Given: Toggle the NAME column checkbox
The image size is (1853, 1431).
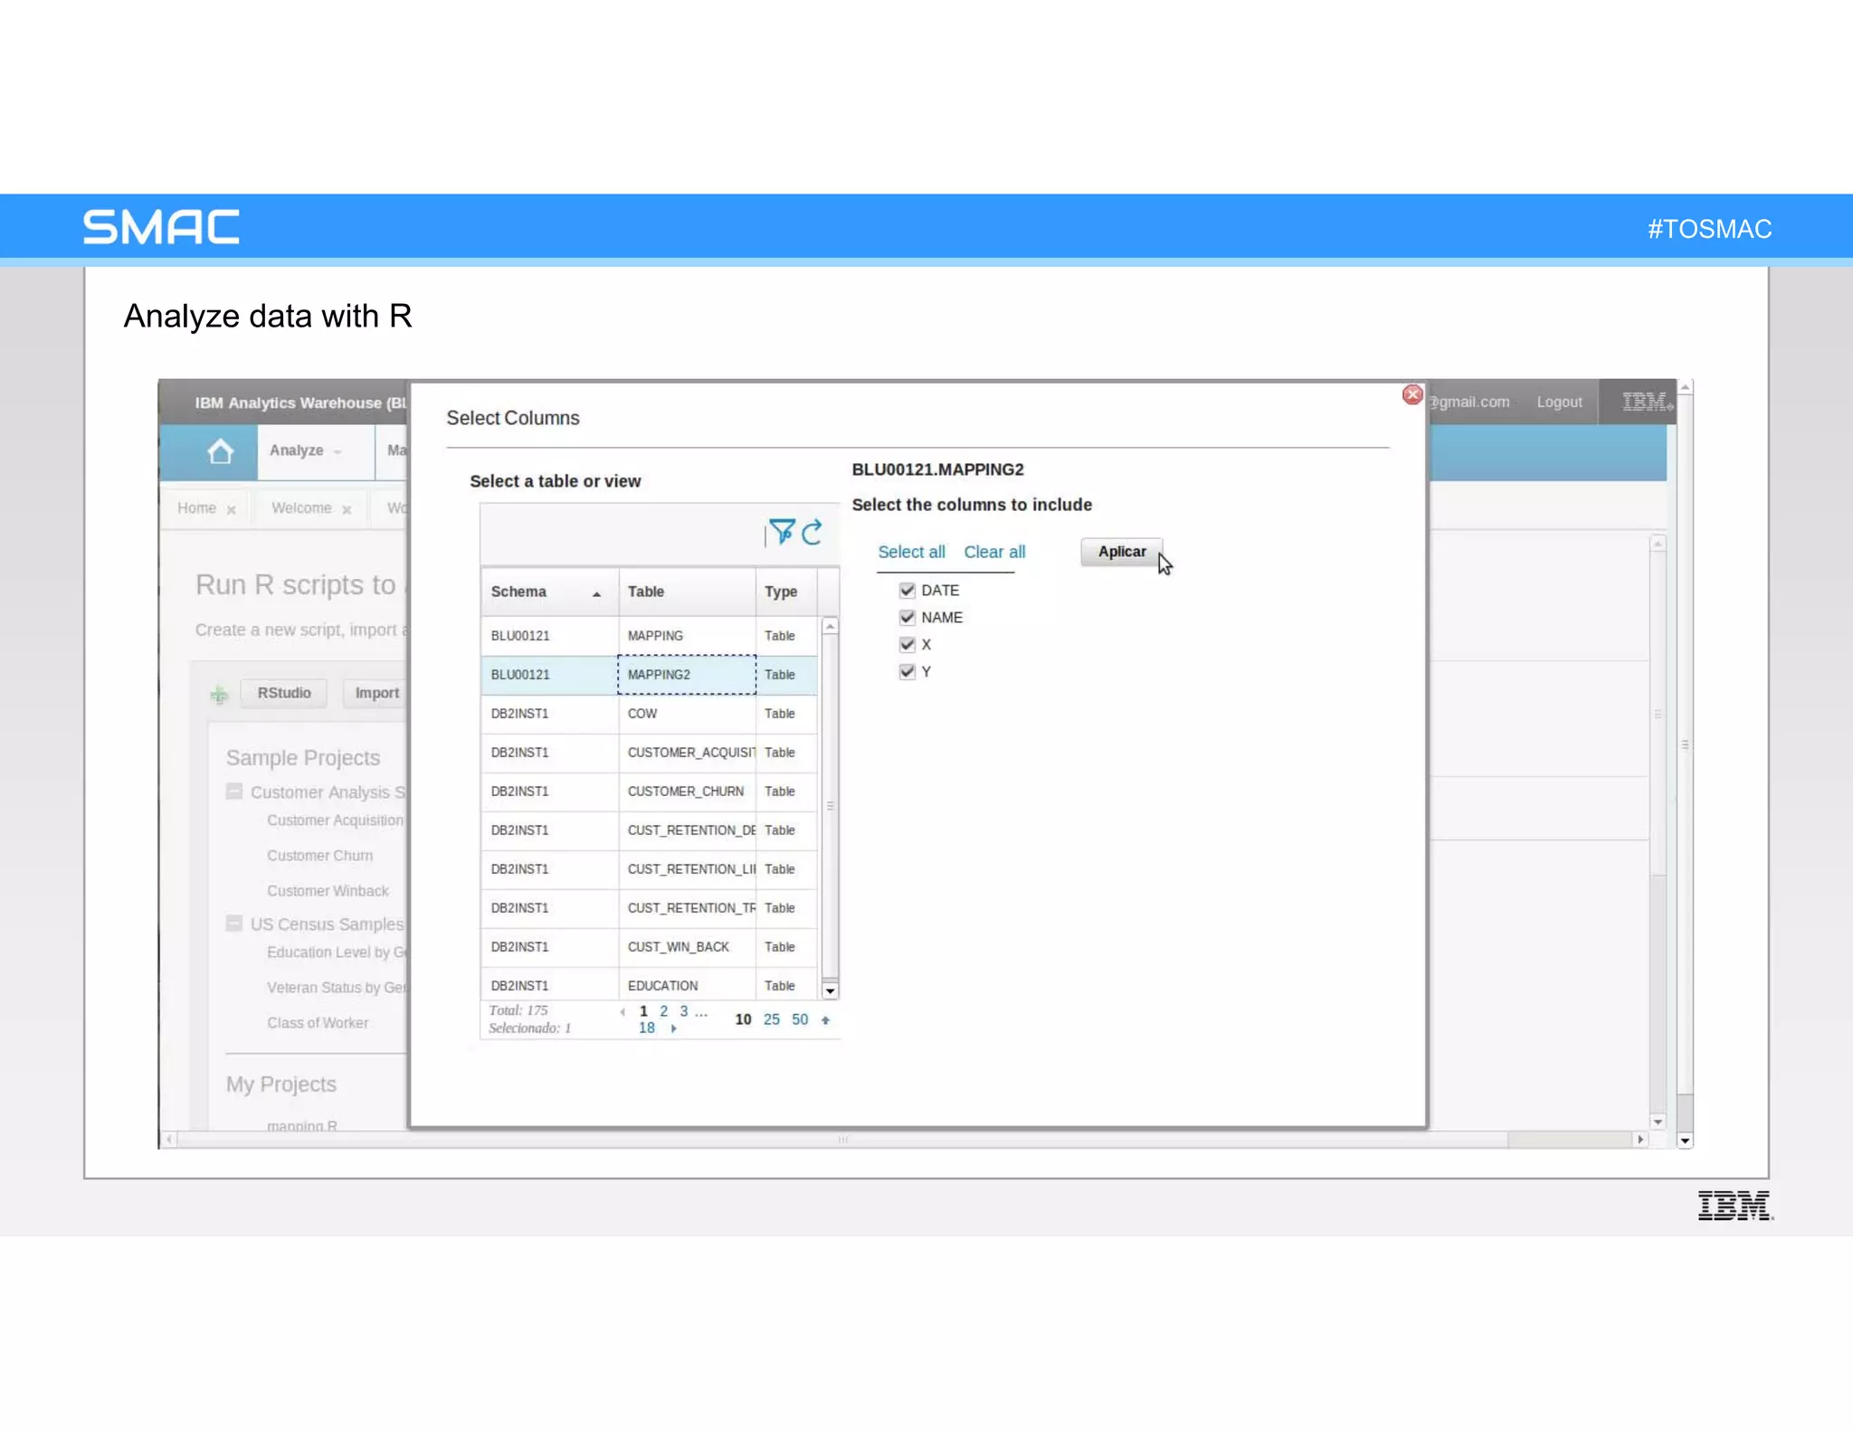Looking at the screenshot, I should [907, 618].
